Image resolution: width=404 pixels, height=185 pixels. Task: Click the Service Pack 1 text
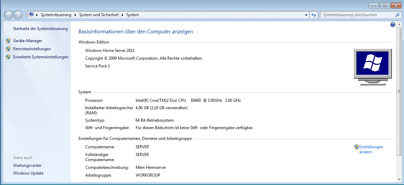point(98,66)
